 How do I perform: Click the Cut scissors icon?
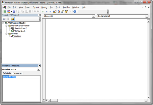pyautogui.click(x=19, y=12)
